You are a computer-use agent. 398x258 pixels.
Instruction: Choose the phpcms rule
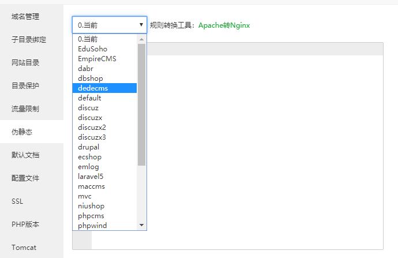coord(104,216)
